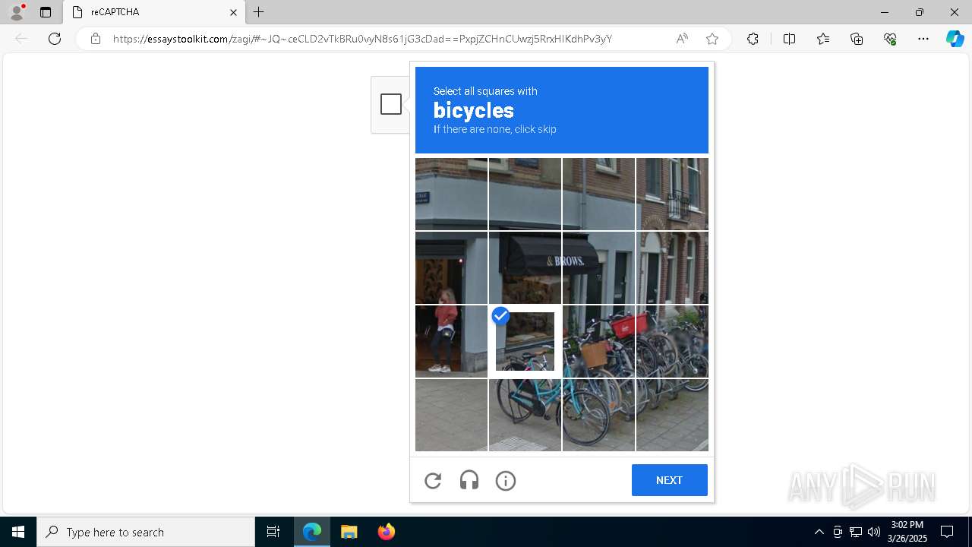Select the tile with the teal bicycle frame
The width and height of the screenshot is (972, 547).
coord(525,415)
